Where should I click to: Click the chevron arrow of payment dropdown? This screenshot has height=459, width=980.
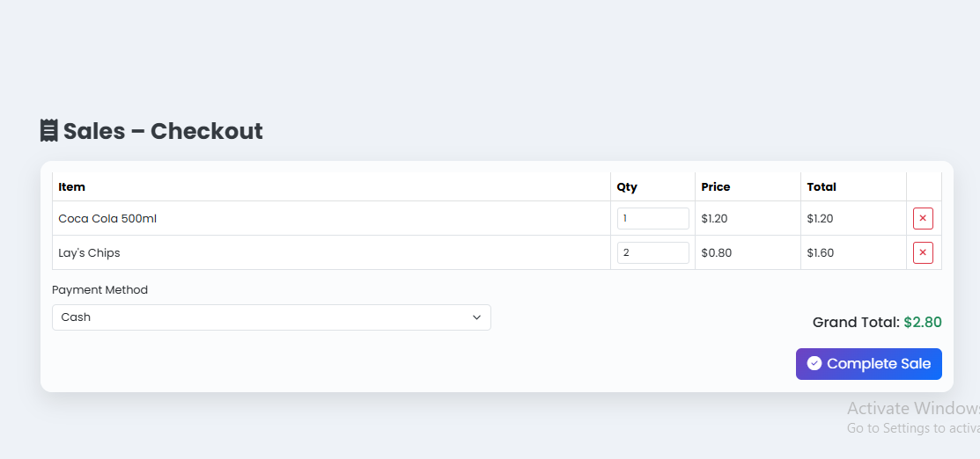click(476, 317)
